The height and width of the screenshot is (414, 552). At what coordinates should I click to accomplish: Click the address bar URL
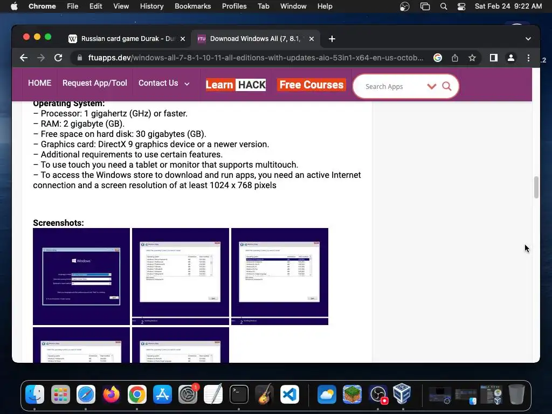click(256, 58)
